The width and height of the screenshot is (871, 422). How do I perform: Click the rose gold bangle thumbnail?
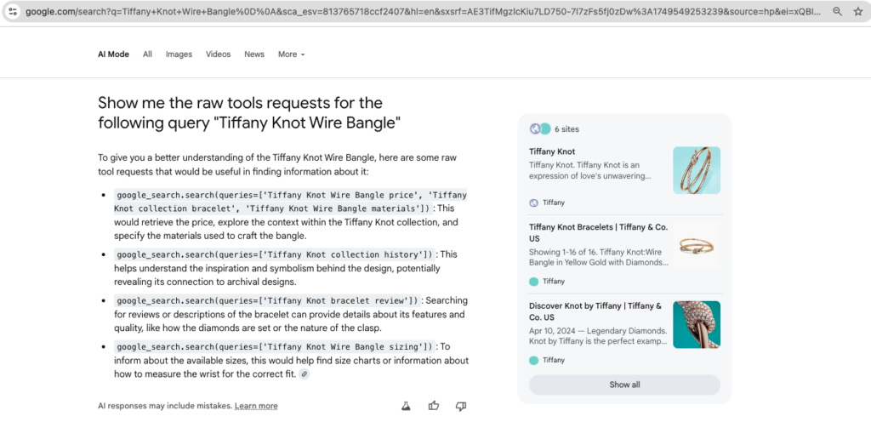(x=697, y=170)
